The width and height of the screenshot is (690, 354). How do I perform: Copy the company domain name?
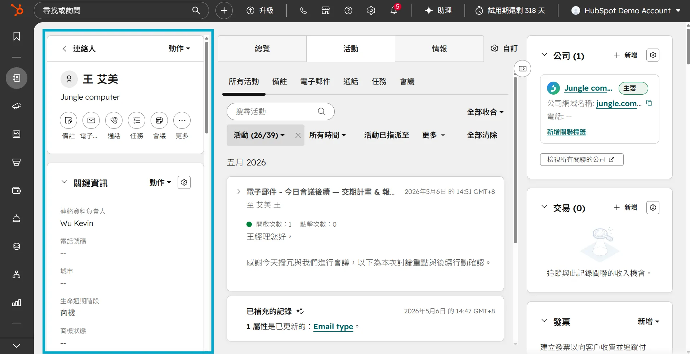(x=649, y=103)
